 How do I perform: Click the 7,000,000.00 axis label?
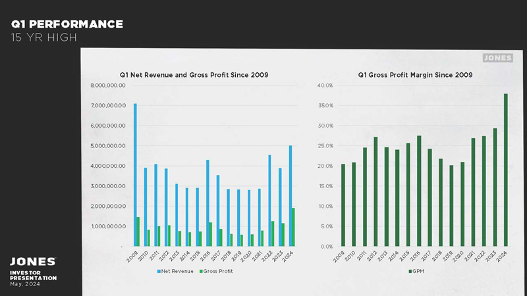107,106
